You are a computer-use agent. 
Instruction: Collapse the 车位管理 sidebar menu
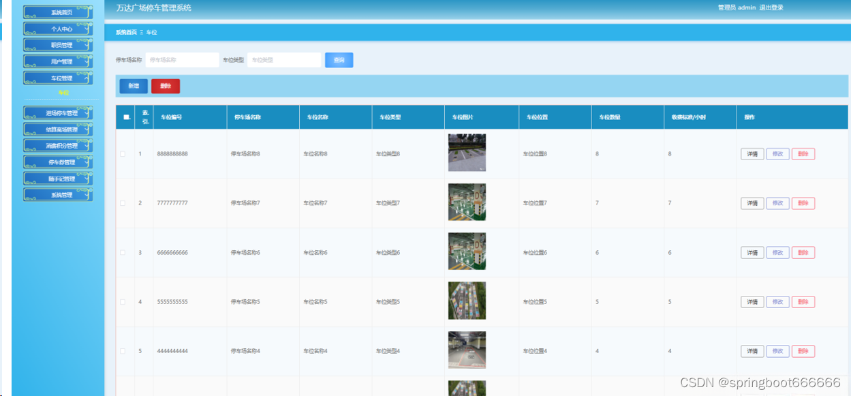point(58,78)
